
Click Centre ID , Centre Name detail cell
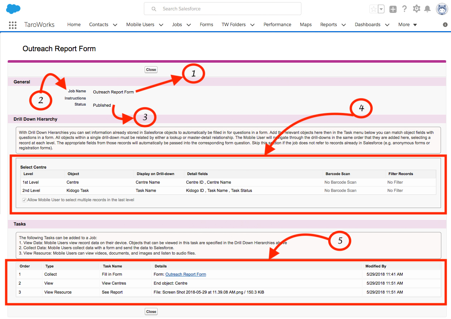[209, 182]
